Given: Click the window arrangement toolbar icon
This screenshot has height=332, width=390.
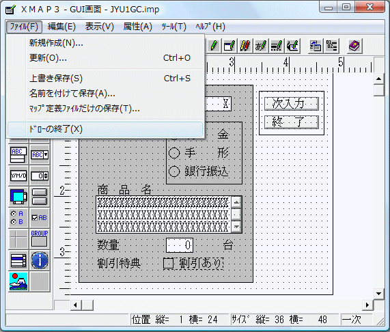Looking at the screenshot, I should tap(316, 46).
